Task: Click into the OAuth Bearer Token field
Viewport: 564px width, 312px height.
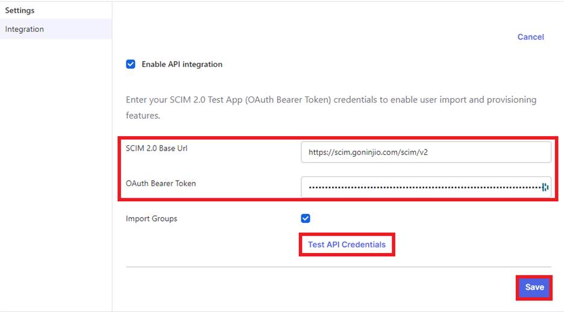Action: point(422,187)
